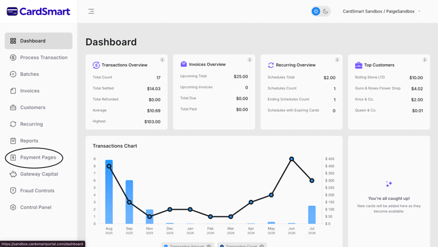This screenshot has width=438, height=247.
Task: Navigate to Fraud Controls
Action: tap(39, 191)
